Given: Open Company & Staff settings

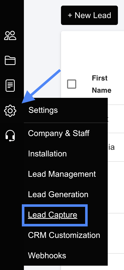Looking at the screenshot, I should (x=58, y=133).
